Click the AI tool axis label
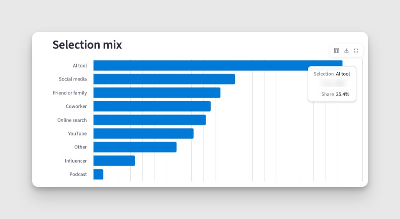Screen dimensions: 400x219 pyautogui.click(x=80, y=65)
